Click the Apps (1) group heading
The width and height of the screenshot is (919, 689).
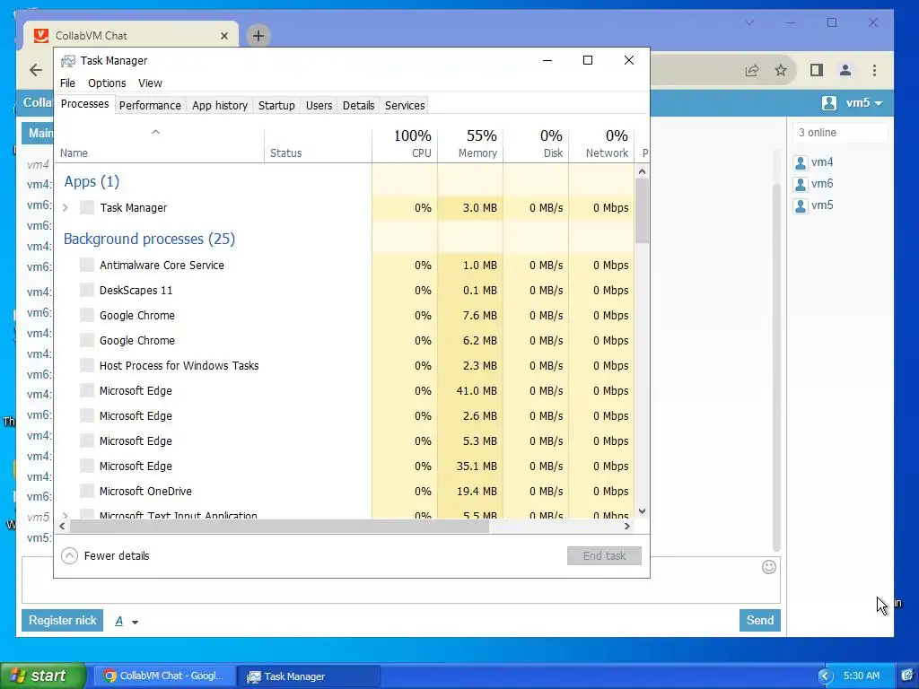92,181
